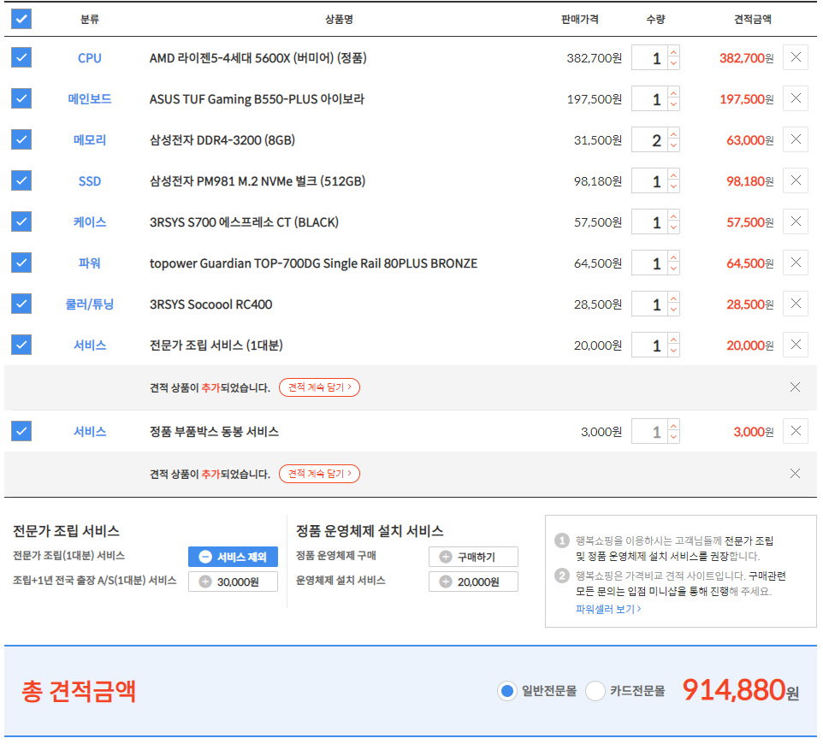Open the 메모리 category link
The image size is (823, 744).
90,139
